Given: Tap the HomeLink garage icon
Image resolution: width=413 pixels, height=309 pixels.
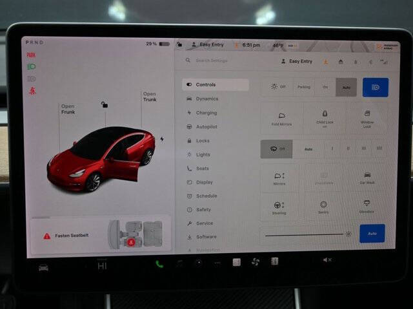Looking at the screenshot, I should point(341,62).
